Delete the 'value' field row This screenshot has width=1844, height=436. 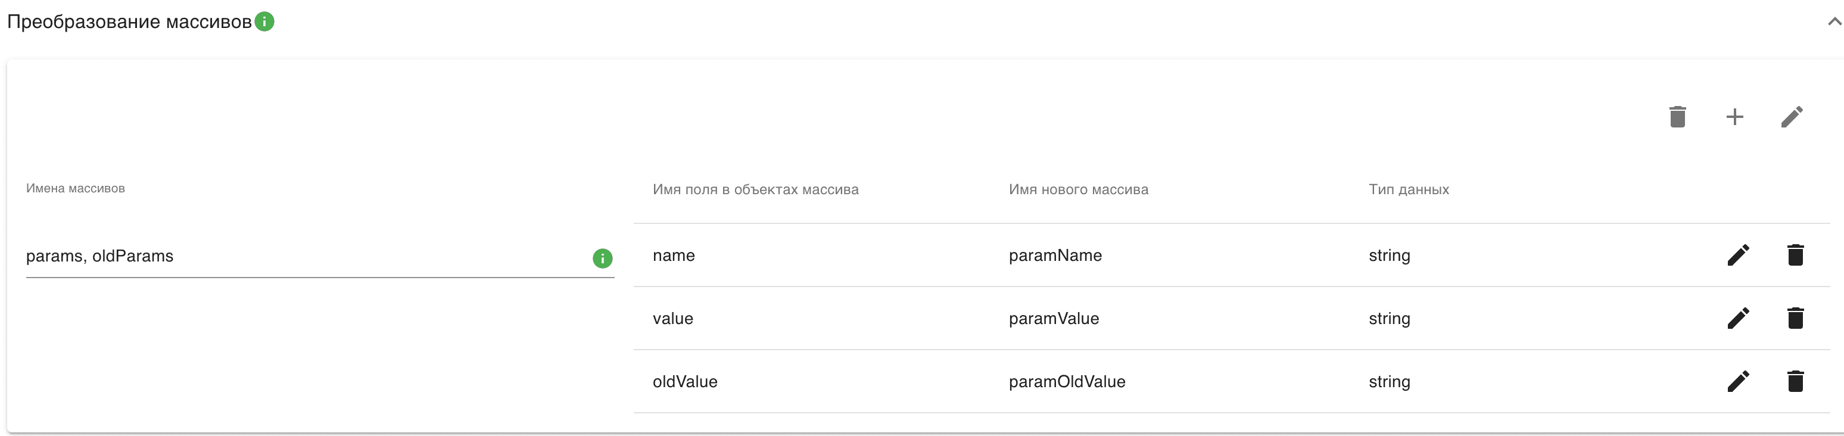[1795, 318]
